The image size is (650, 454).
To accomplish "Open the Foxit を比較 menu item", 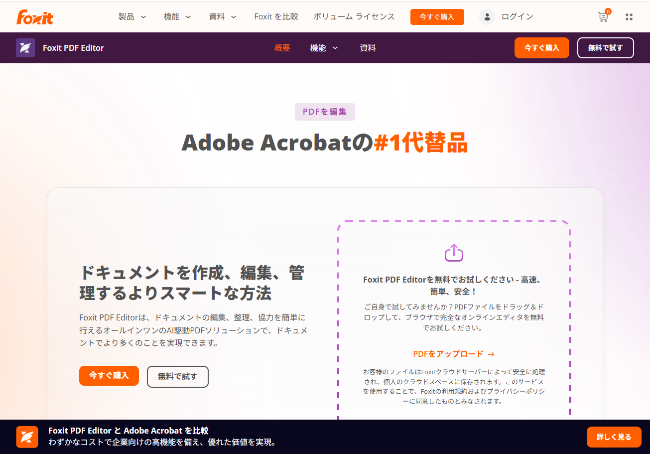I will pos(276,16).
